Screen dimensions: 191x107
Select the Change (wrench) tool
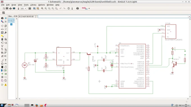coord(6,33)
